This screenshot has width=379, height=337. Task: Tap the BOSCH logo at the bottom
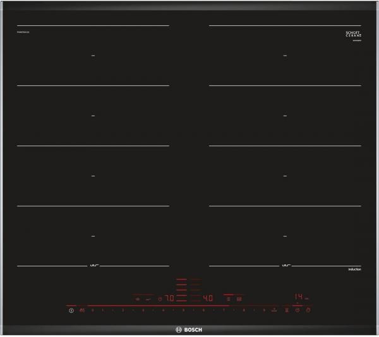coord(189,329)
